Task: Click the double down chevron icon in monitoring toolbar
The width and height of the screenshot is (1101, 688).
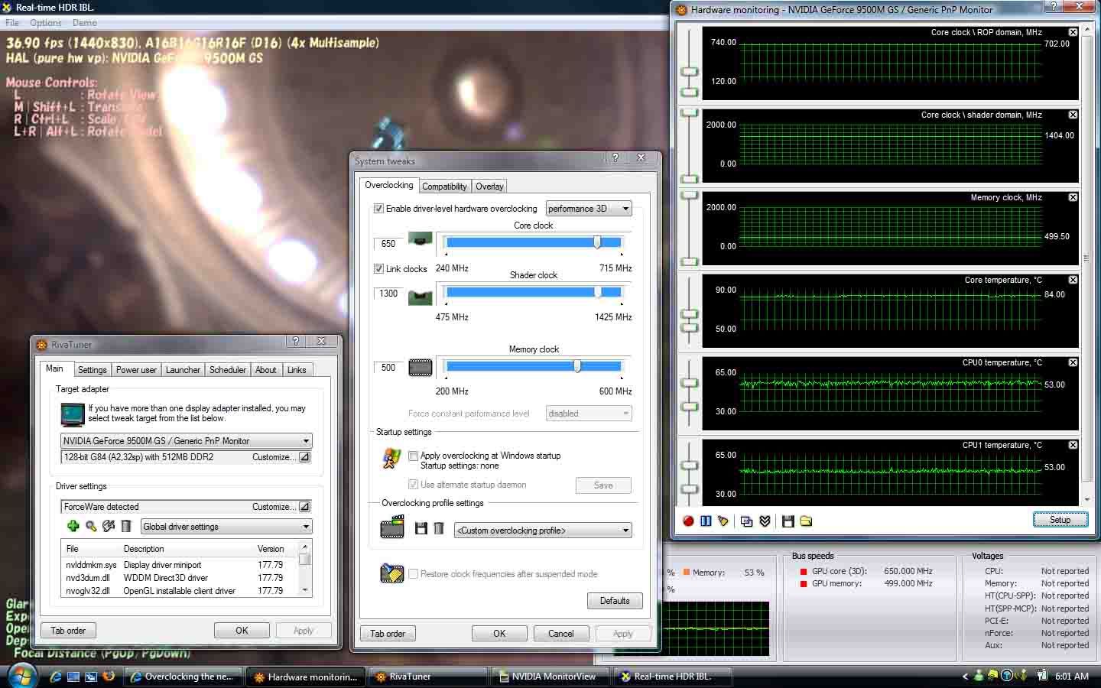Action: point(765,521)
